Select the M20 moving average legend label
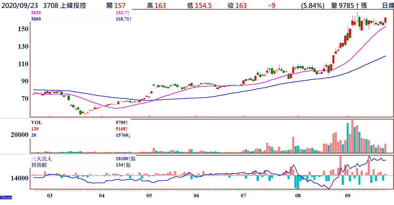This screenshot has width=394, height=205. coord(36,13)
